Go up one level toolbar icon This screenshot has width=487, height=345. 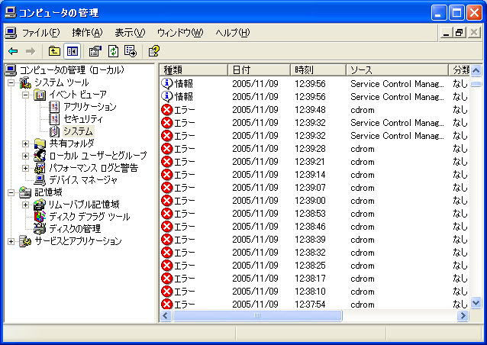(x=54, y=51)
